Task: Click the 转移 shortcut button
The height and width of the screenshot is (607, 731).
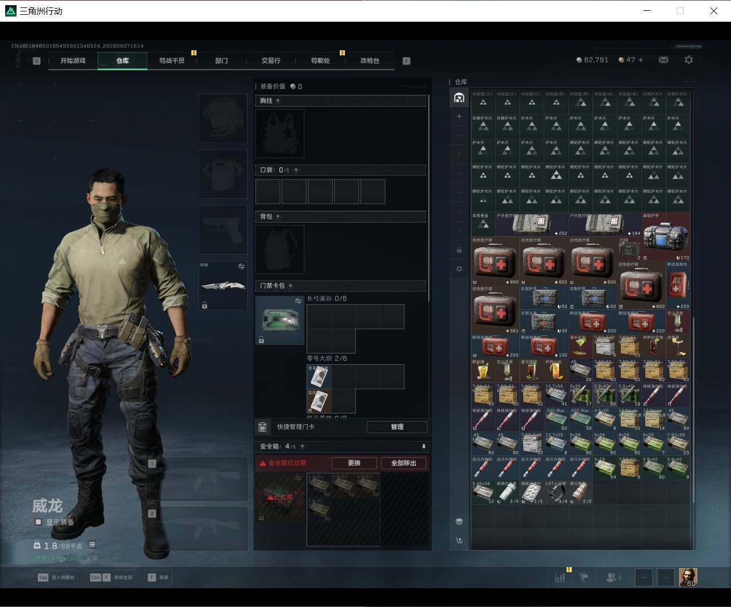Action: [158, 577]
